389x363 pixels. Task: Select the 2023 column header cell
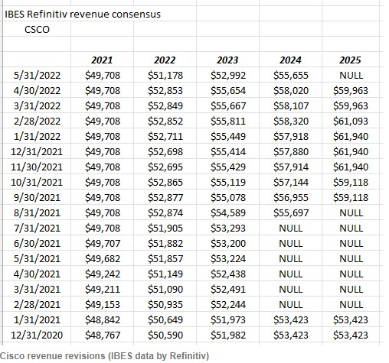pos(227,60)
